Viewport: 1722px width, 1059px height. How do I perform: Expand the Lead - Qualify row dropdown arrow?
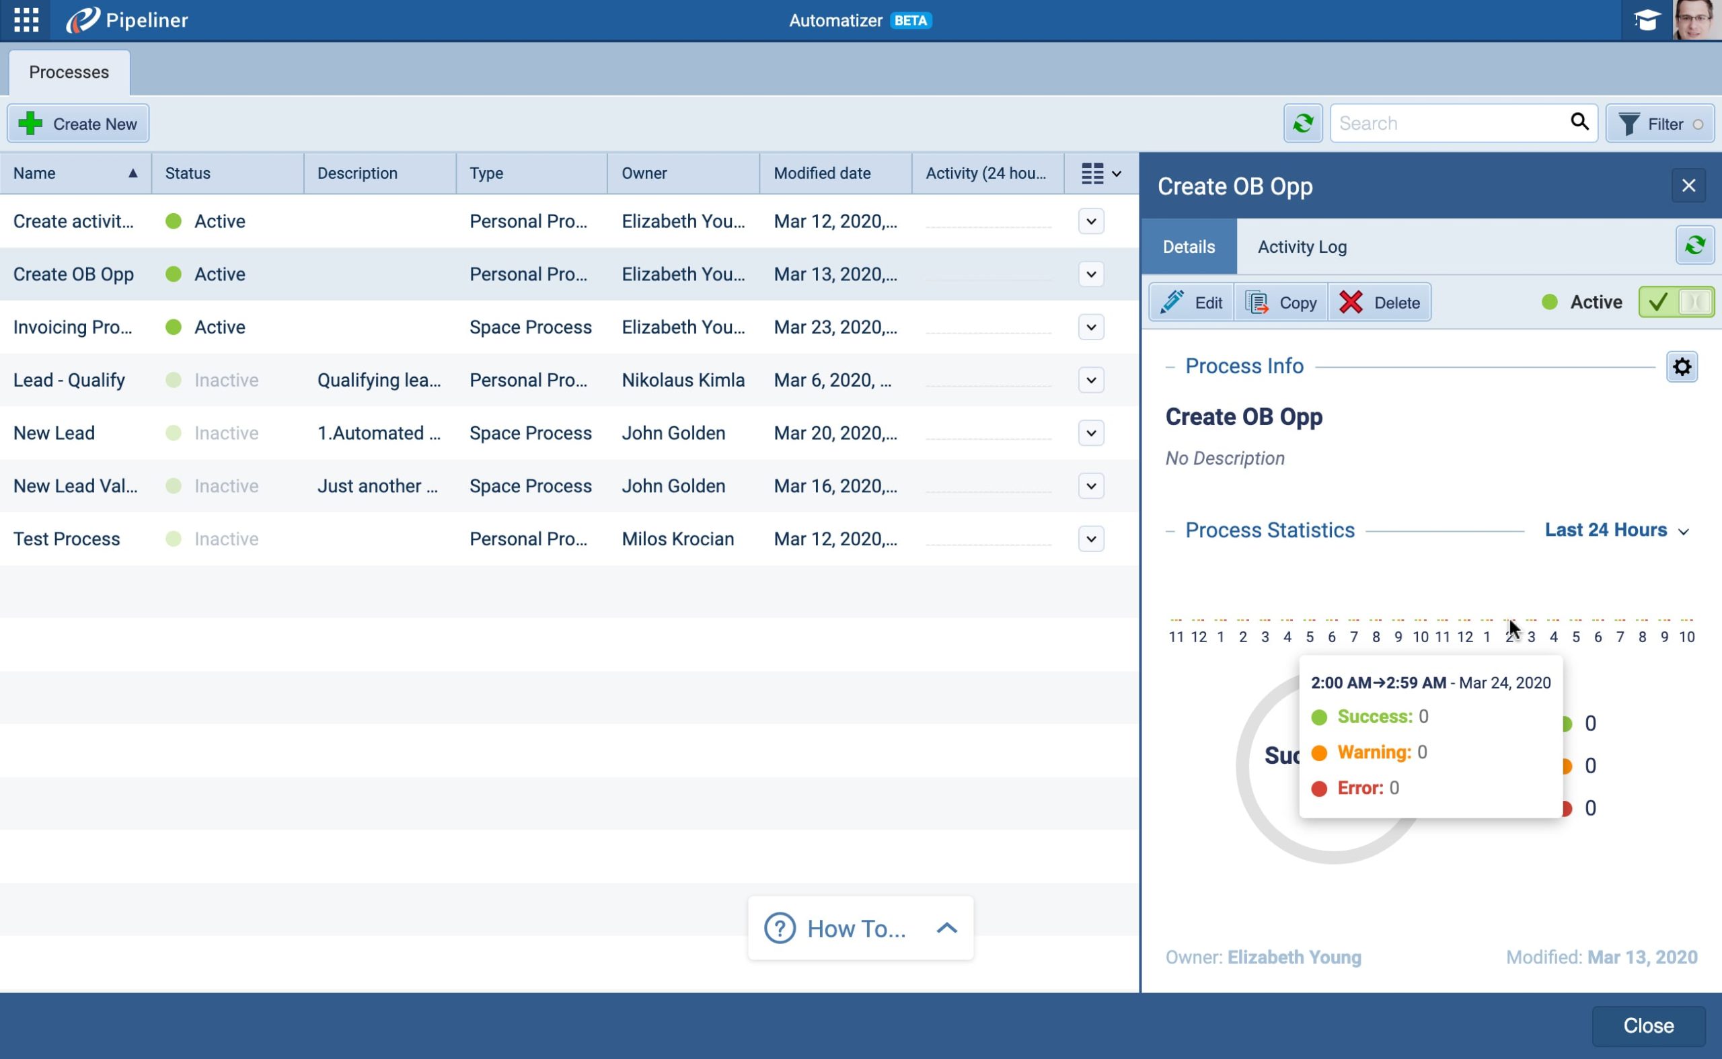click(x=1090, y=381)
